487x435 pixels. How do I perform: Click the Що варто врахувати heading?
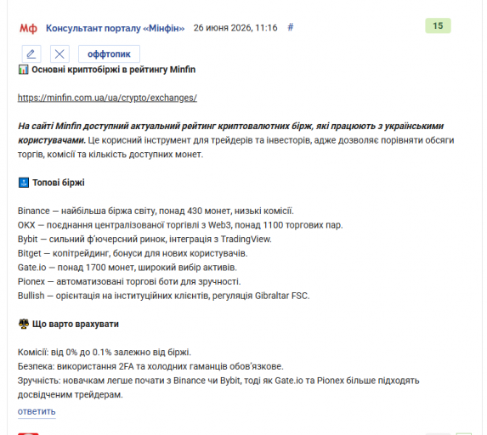(x=76, y=325)
